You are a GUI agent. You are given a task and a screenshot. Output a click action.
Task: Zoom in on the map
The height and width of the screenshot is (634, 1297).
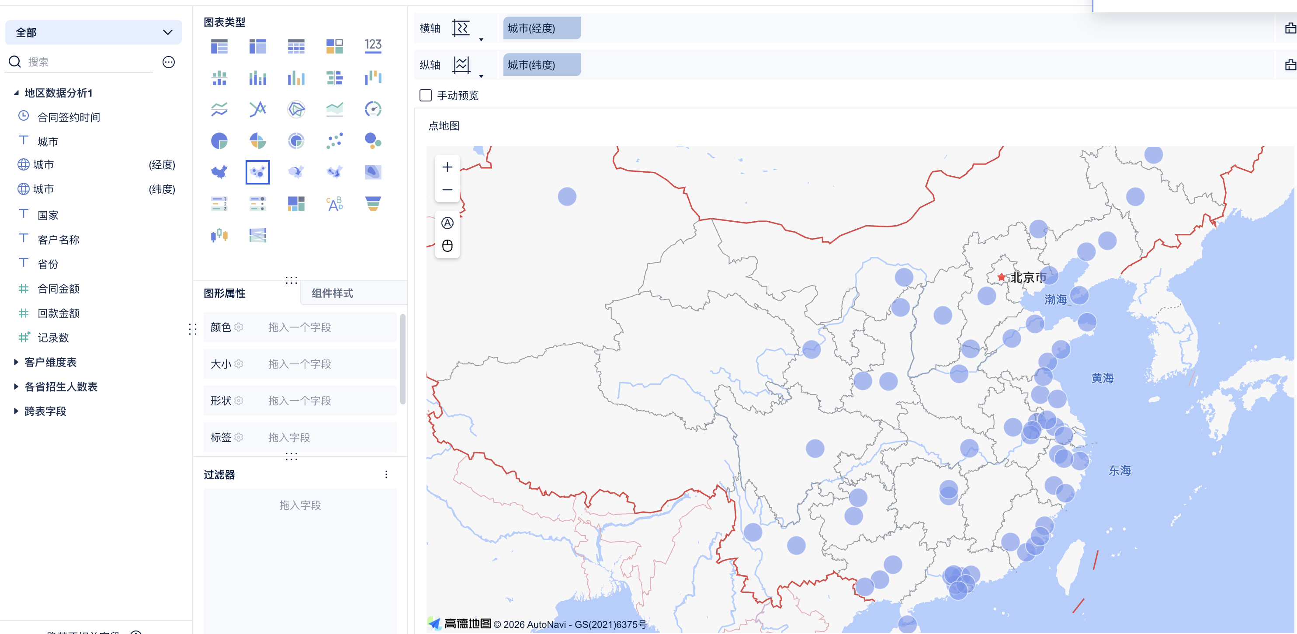[x=447, y=167]
